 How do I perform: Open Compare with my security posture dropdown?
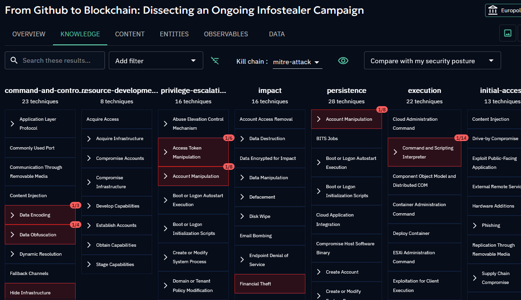coord(432,61)
